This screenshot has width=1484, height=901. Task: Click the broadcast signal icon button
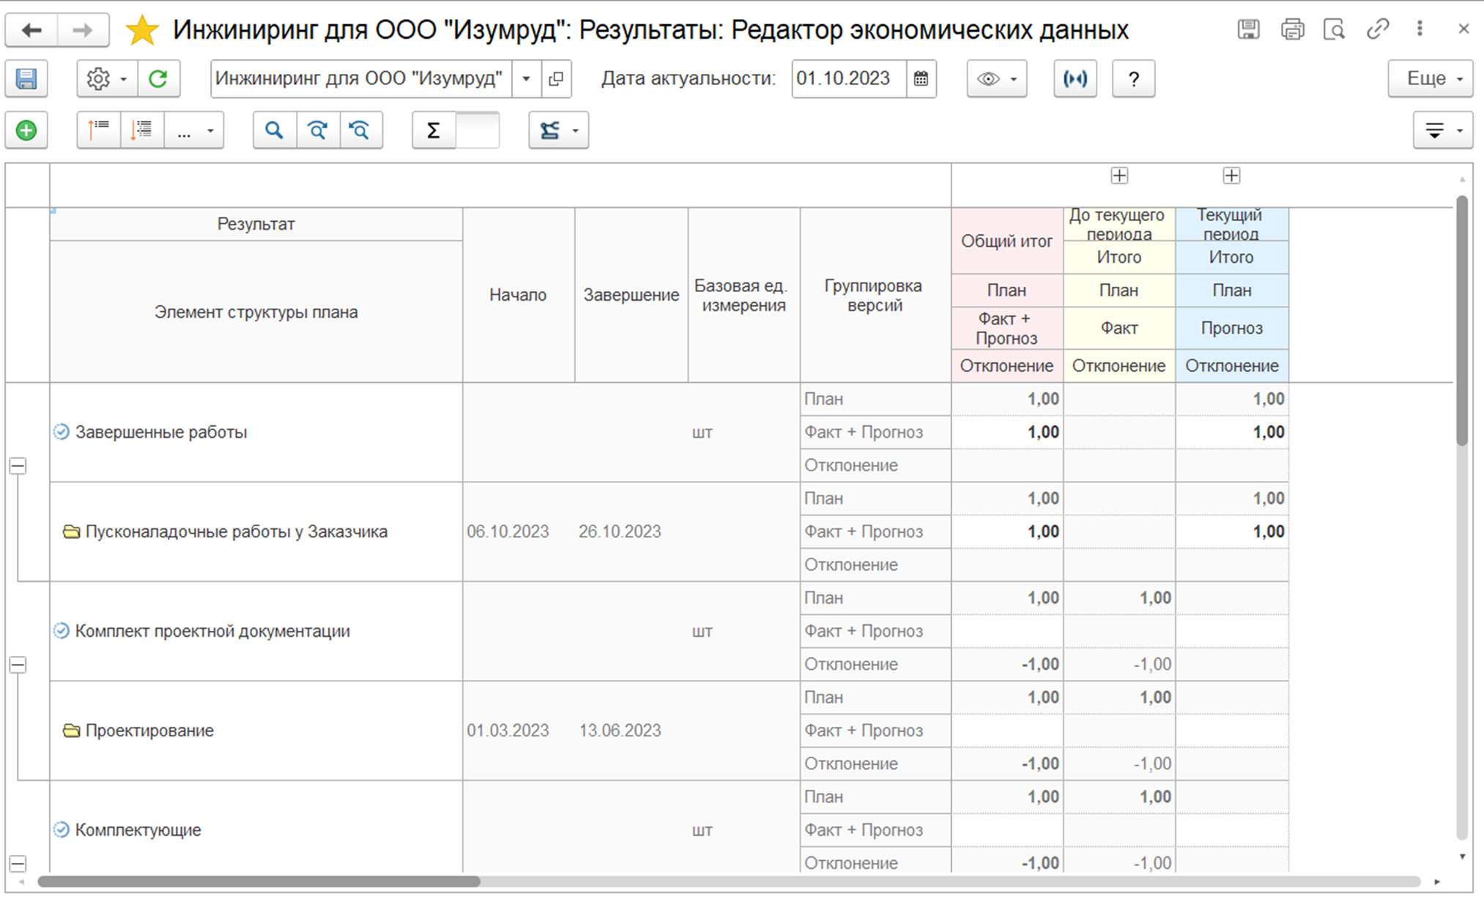point(1075,79)
